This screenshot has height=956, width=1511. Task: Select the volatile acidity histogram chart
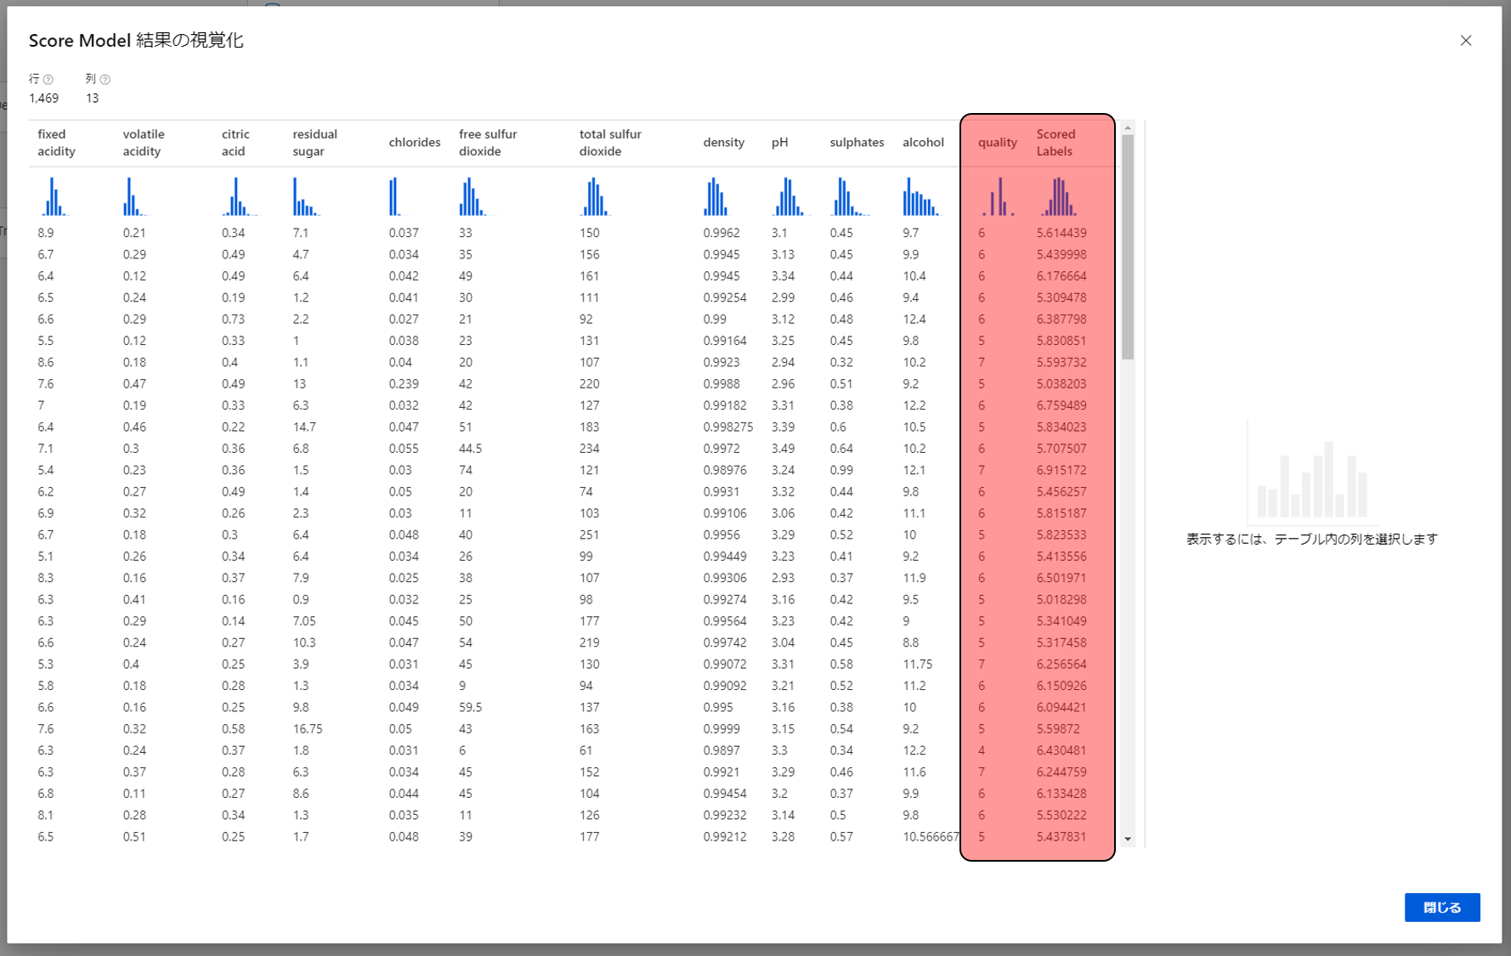coord(133,197)
